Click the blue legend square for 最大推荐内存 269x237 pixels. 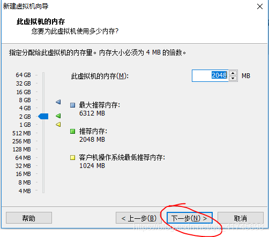(72, 105)
